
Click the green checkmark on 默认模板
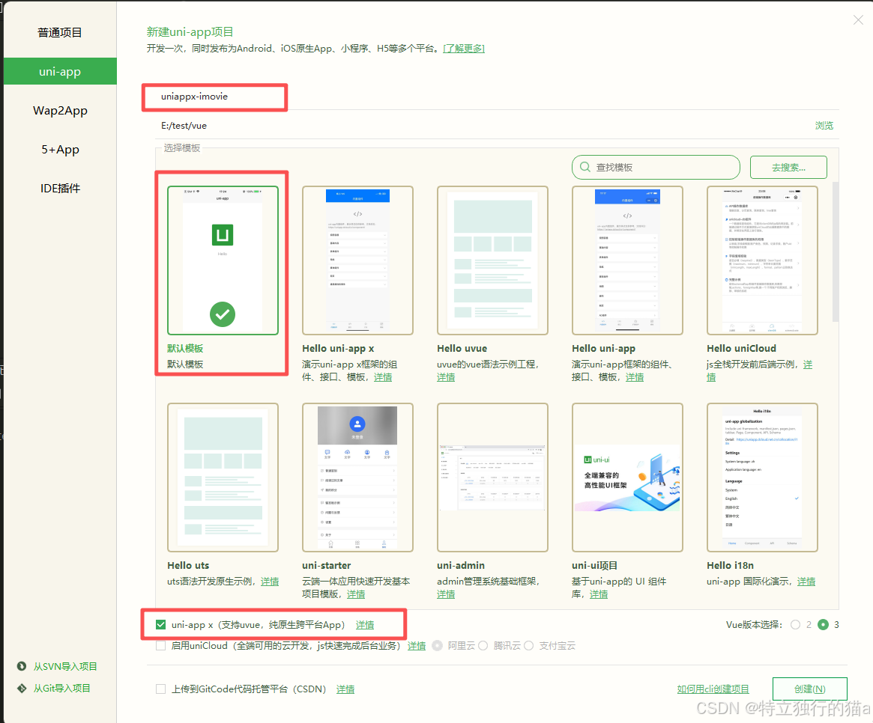point(223,314)
